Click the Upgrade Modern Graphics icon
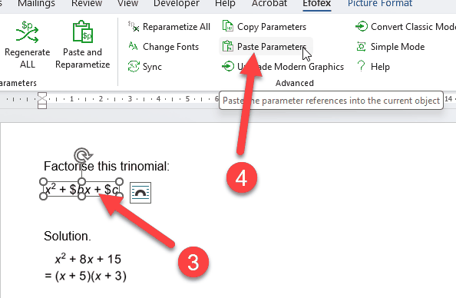 coord(228,66)
